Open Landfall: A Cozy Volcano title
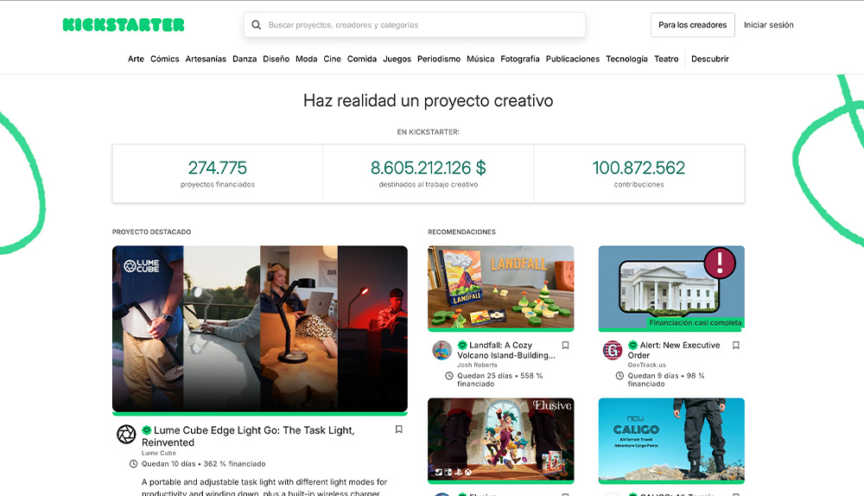This screenshot has width=864, height=496. click(505, 350)
